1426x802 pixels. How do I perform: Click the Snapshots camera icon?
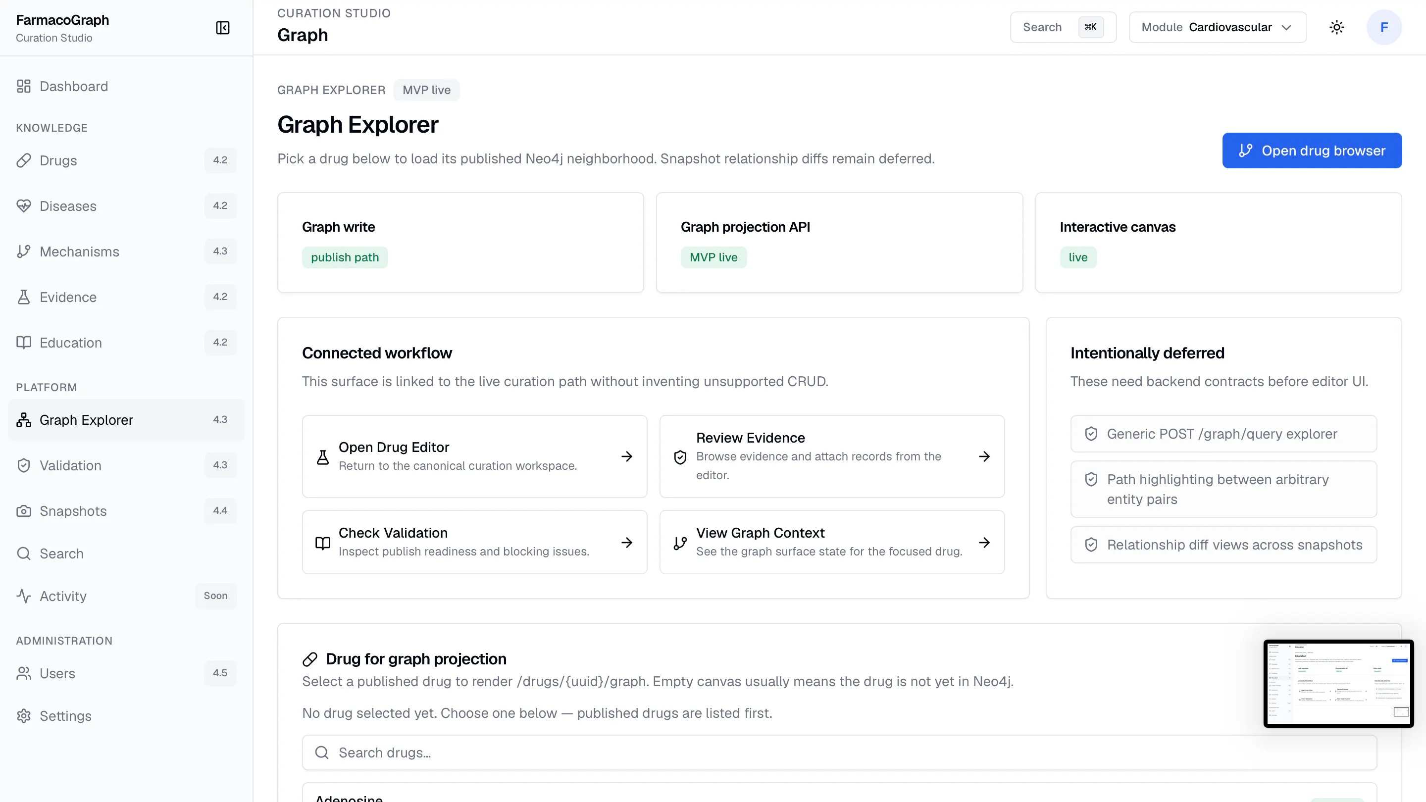(x=23, y=511)
